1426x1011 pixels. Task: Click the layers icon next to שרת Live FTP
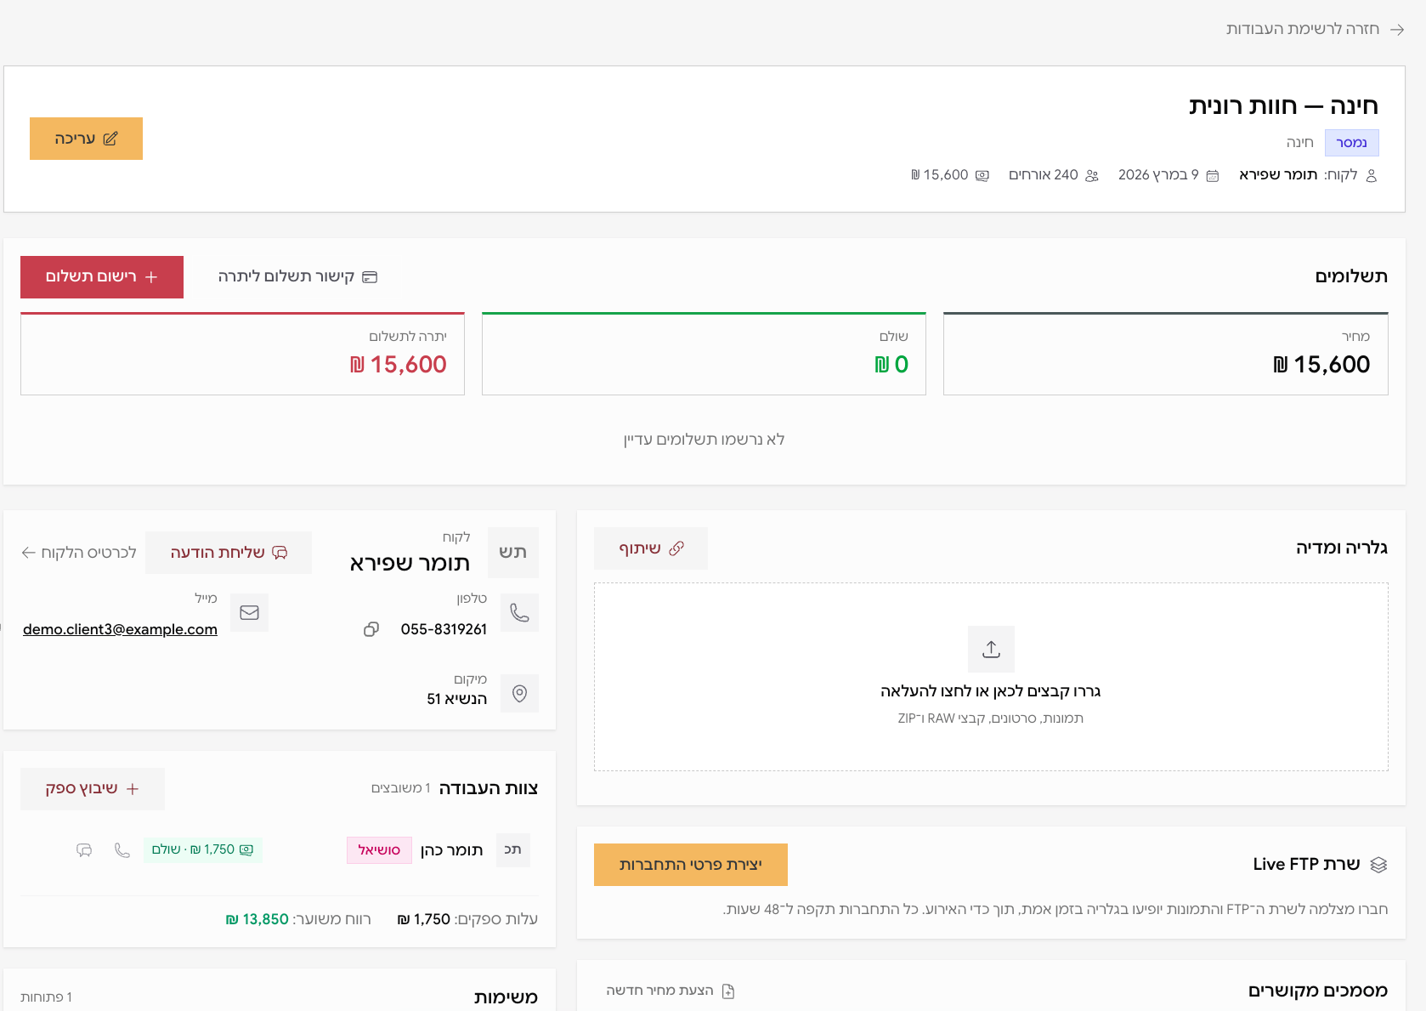coord(1378,865)
